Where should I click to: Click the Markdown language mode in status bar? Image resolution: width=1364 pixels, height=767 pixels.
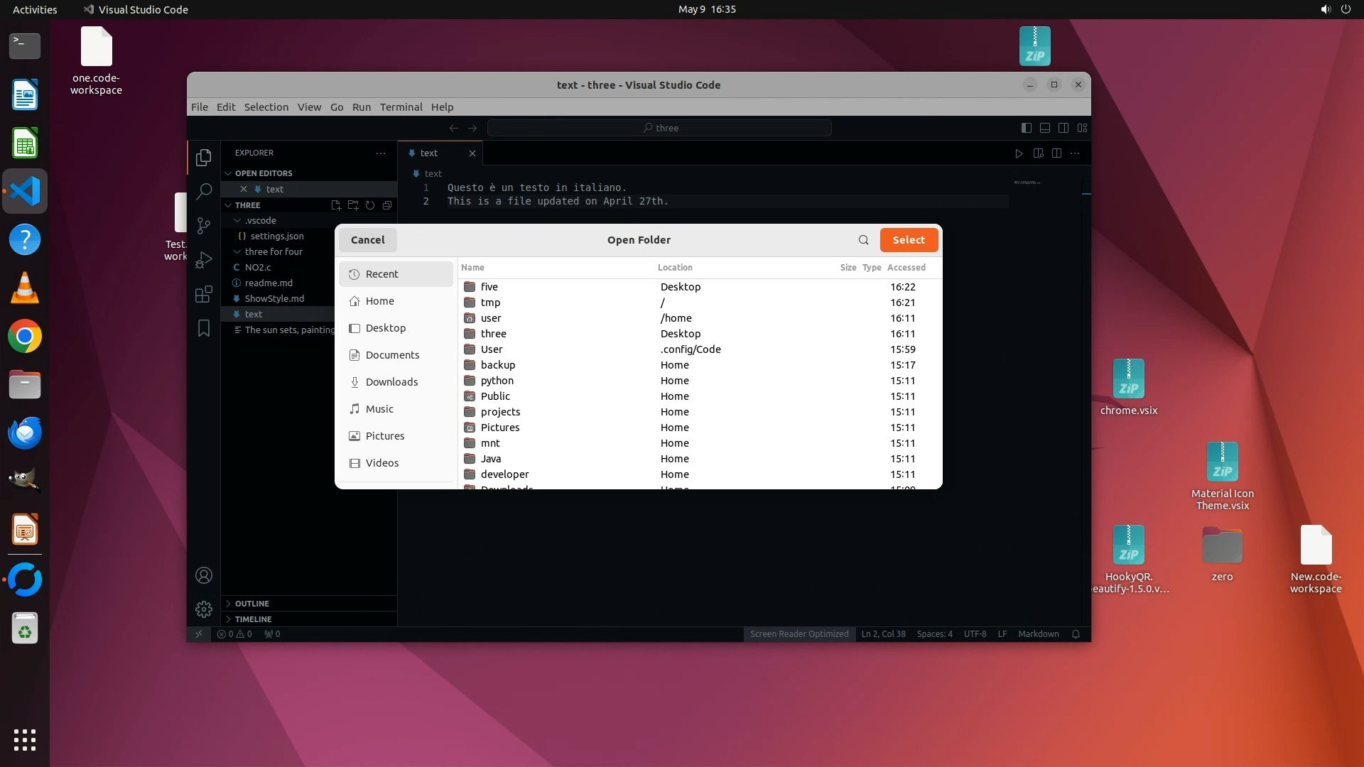1038,634
